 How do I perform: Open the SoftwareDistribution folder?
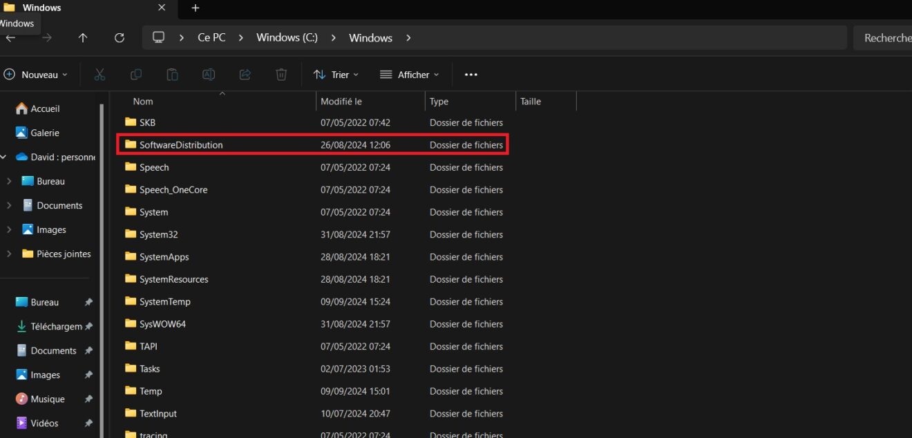pos(181,144)
